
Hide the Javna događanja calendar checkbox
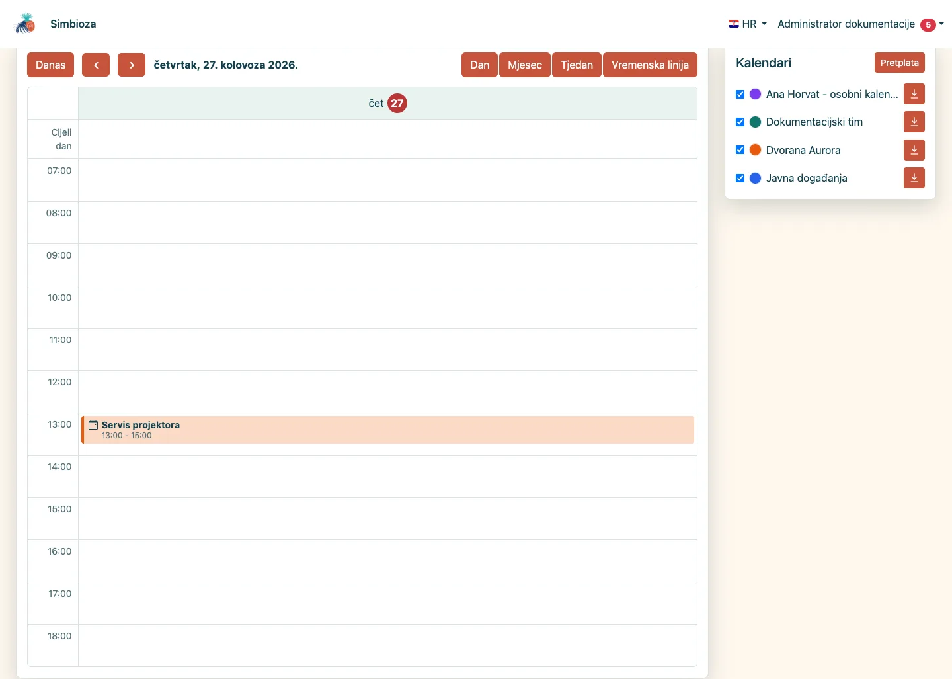pos(740,178)
